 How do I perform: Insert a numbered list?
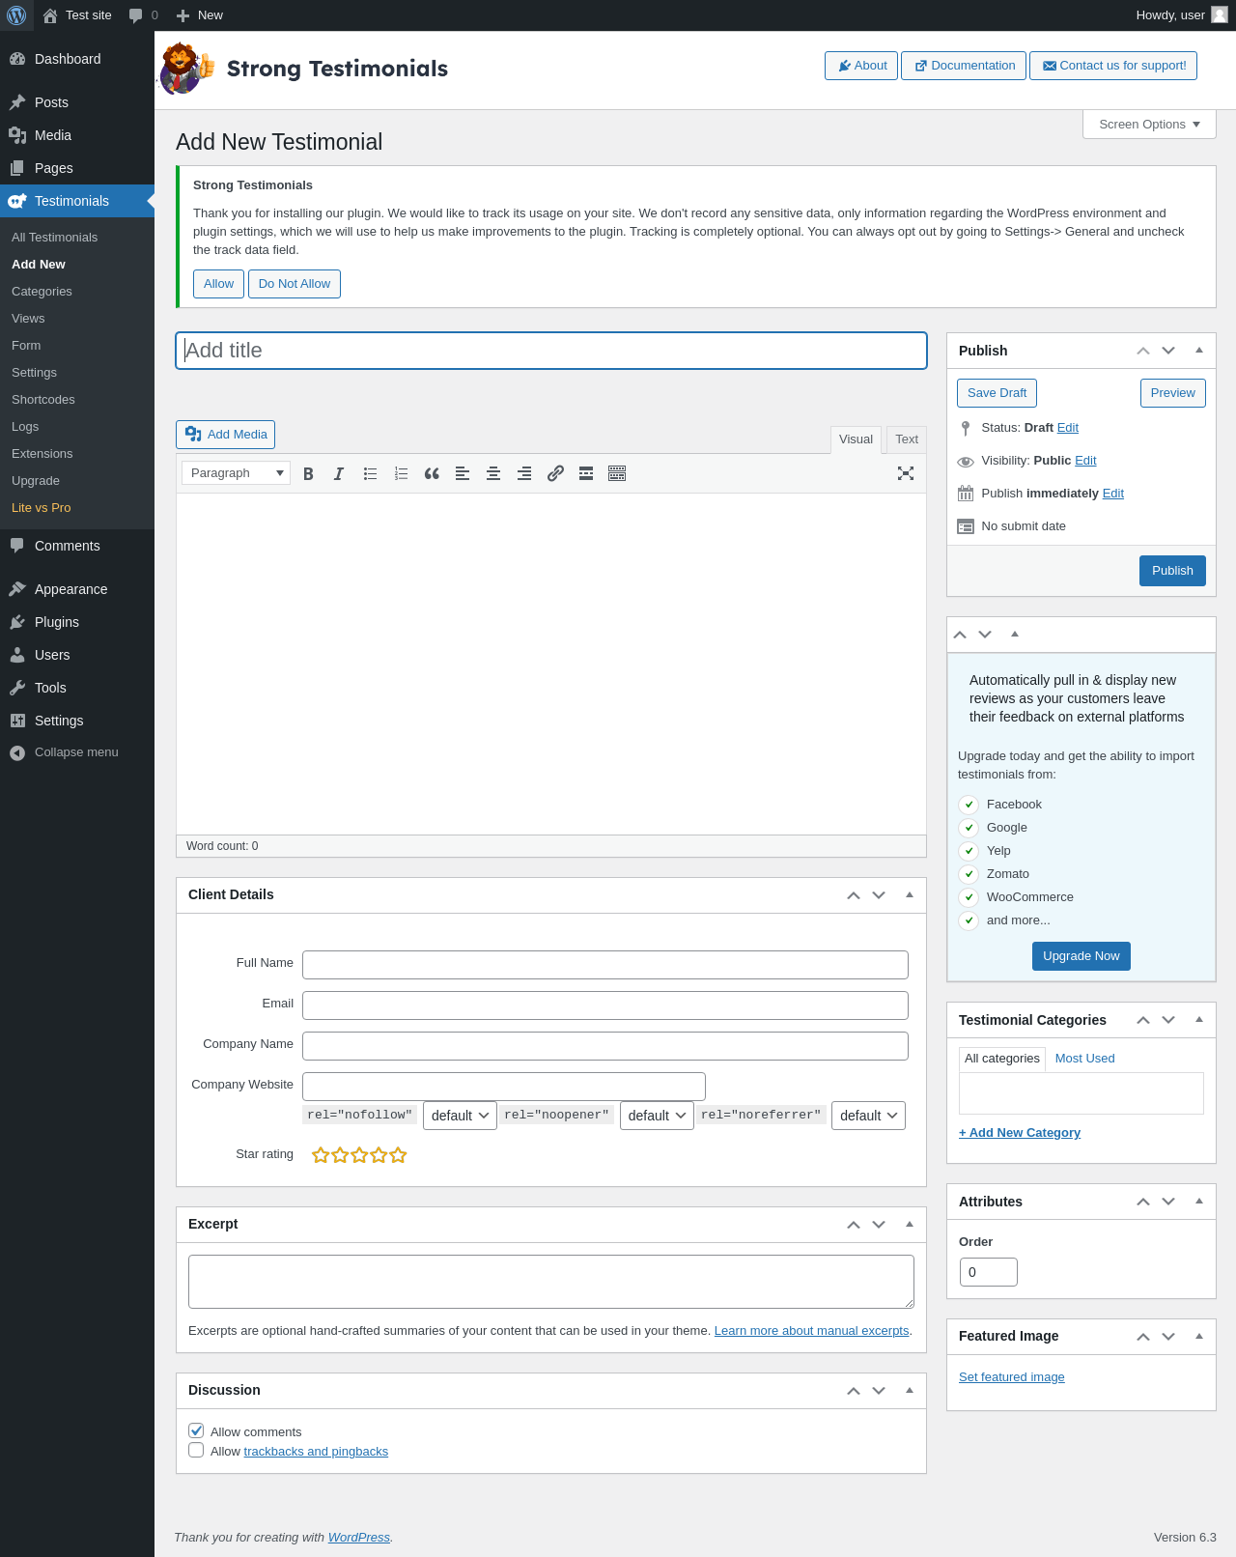(x=401, y=473)
